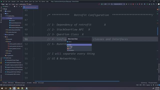Open the View menu
This screenshot has width=160, height=90.
point(9,1)
